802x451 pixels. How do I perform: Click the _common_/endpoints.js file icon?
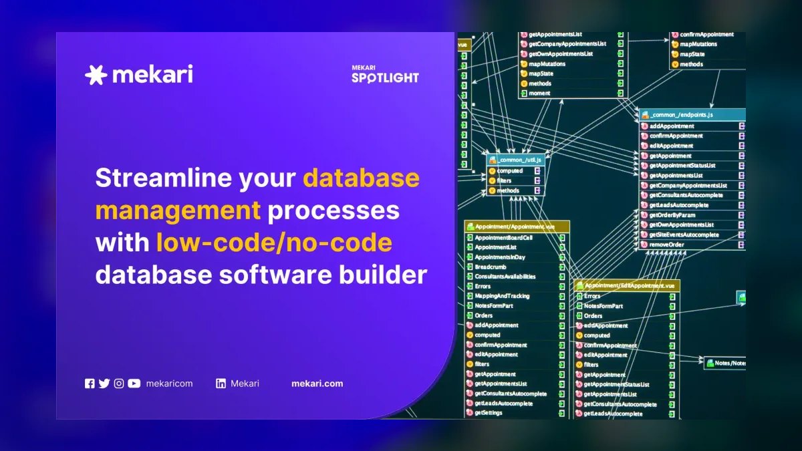click(x=644, y=116)
